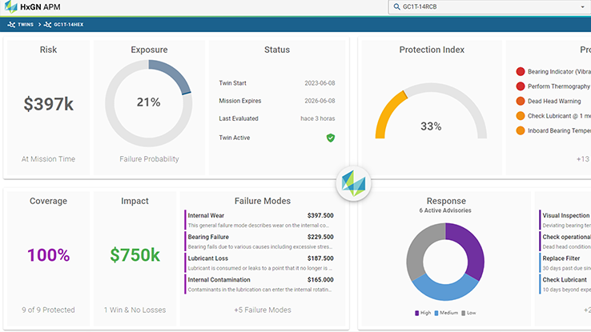591x332 pixels.
Task: Click the central Hexagon logo button
Action: coord(353,182)
